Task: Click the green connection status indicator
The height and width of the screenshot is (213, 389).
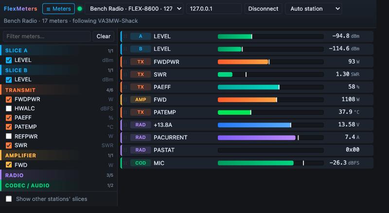Action: [80, 9]
